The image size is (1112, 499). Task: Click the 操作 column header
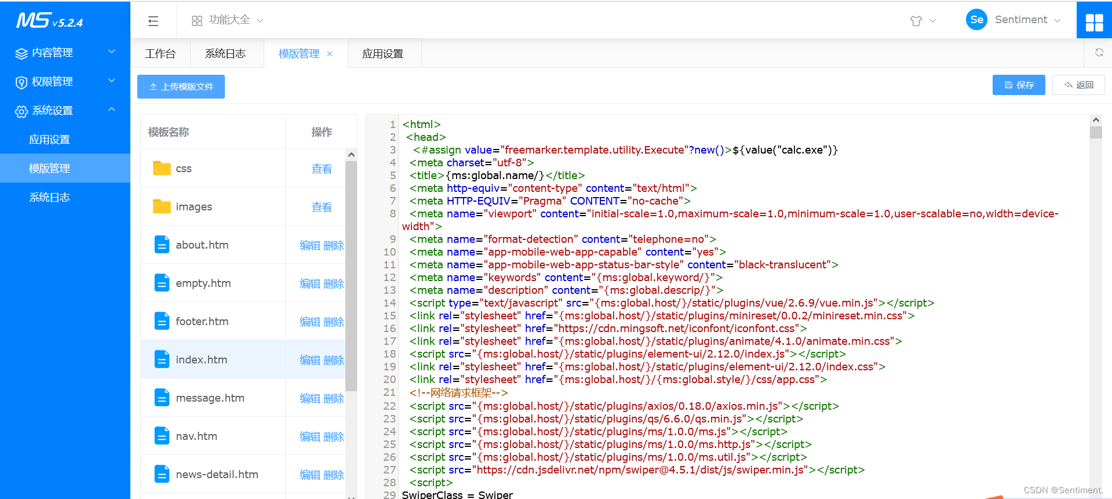[x=322, y=132]
